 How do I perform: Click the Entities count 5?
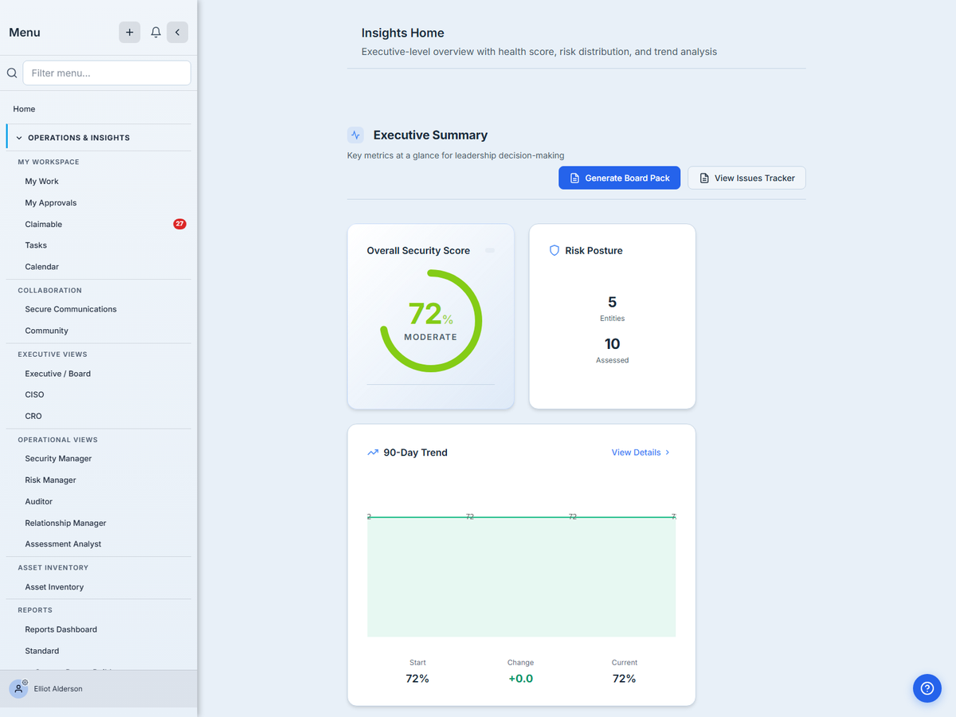click(x=612, y=302)
